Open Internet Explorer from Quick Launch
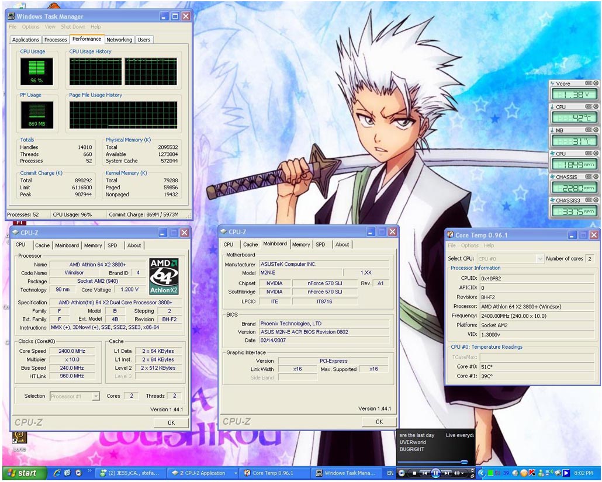 (x=57, y=473)
